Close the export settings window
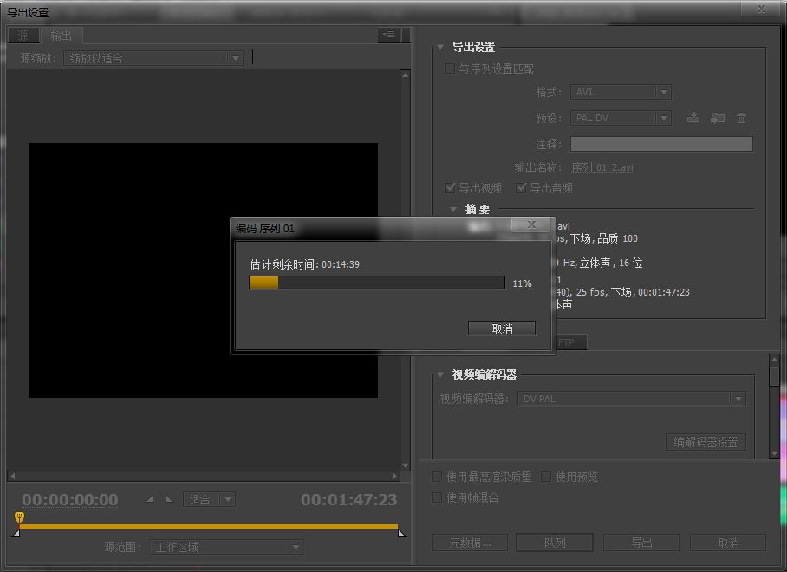The image size is (787, 572). 761,9
